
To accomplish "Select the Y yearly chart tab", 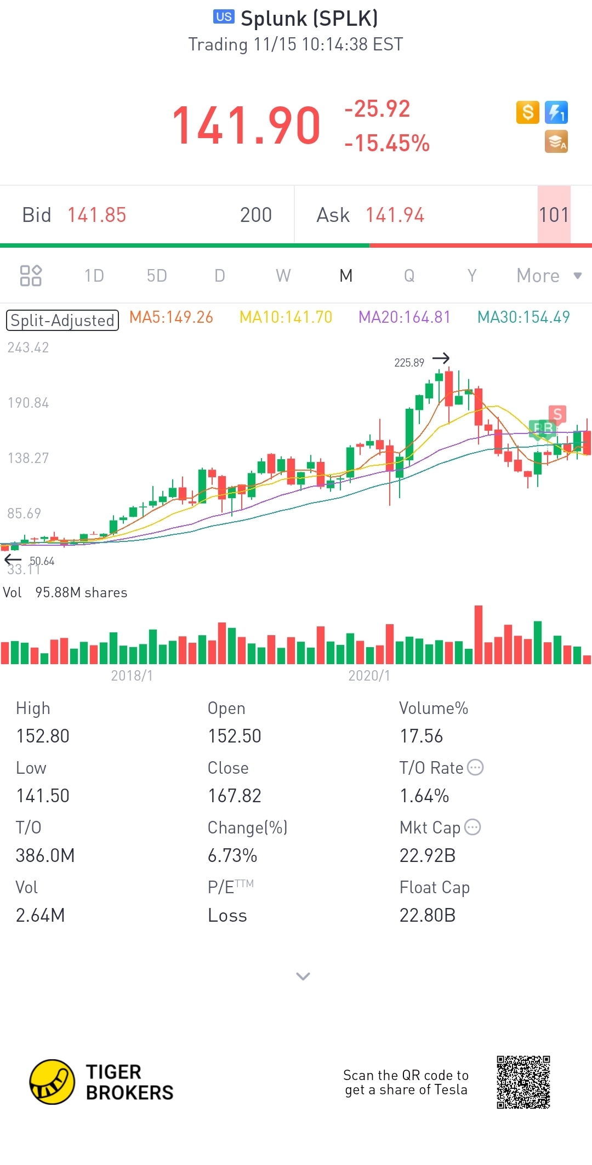I will tap(472, 275).
